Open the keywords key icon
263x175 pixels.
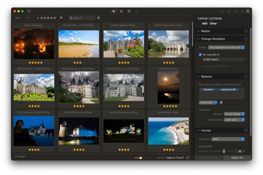(236, 11)
